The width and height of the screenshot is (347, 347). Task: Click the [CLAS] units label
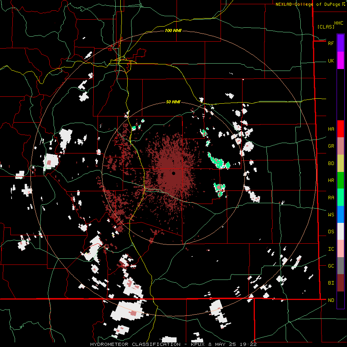click(326, 27)
